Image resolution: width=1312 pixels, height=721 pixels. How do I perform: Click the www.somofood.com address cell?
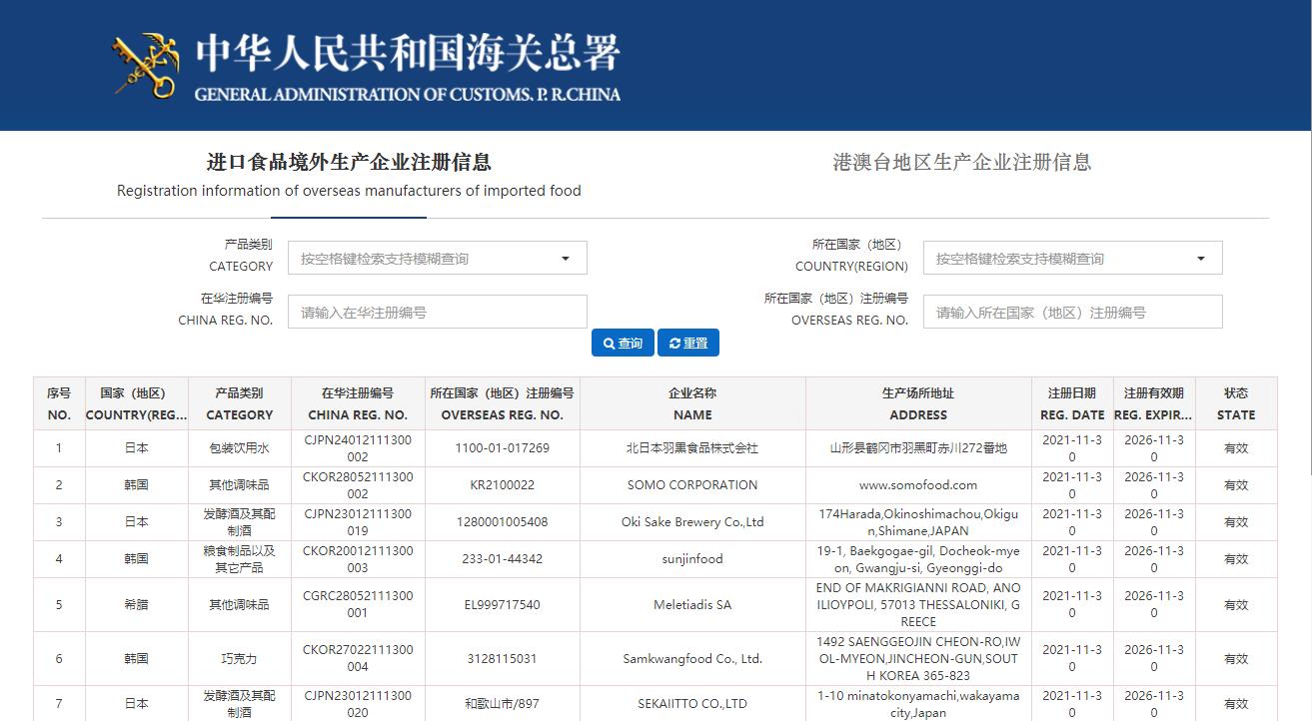pos(918,485)
